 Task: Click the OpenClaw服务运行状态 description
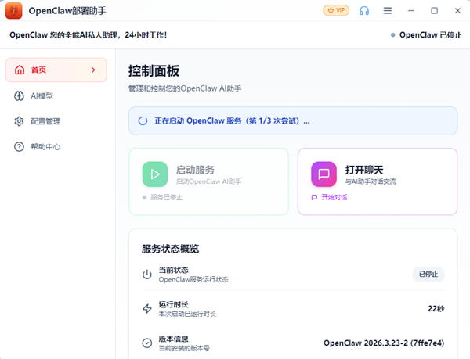click(193, 279)
